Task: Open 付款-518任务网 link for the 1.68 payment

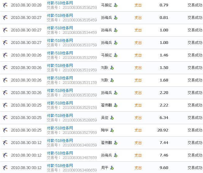Action: pyautogui.click(x=60, y=78)
